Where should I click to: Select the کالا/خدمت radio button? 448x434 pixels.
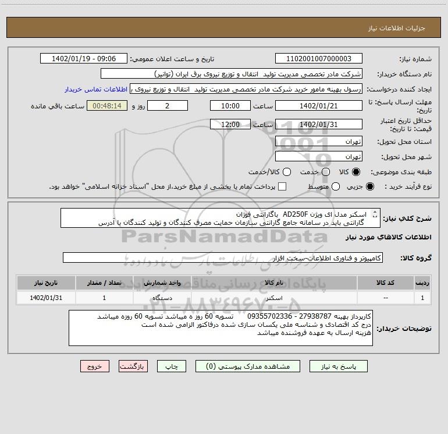pyautogui.click(x=287, y=172)
